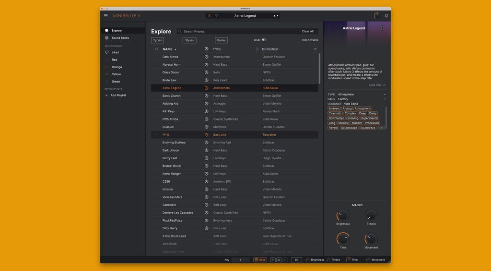Viewport: 491px width, 271px height.
Task: Click the Astral Legend preset name in the top bar
Action: point(245,16)
